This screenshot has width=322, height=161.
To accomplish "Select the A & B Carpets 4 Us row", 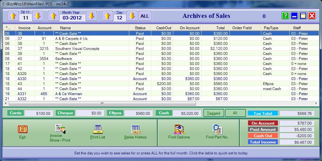I will tap(162, 39).
